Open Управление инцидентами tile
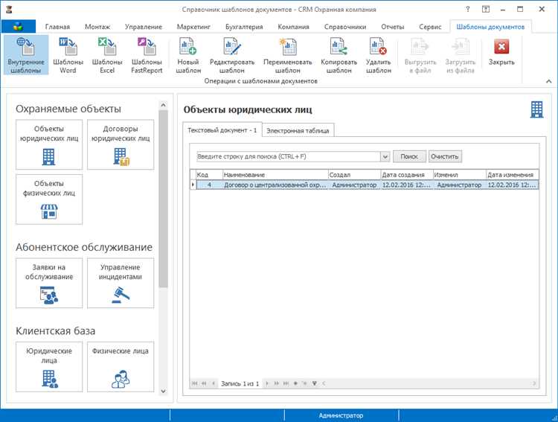 (121, 283)
